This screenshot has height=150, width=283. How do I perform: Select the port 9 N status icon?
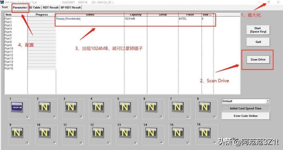pyautogui.click(x=17, y=133)
